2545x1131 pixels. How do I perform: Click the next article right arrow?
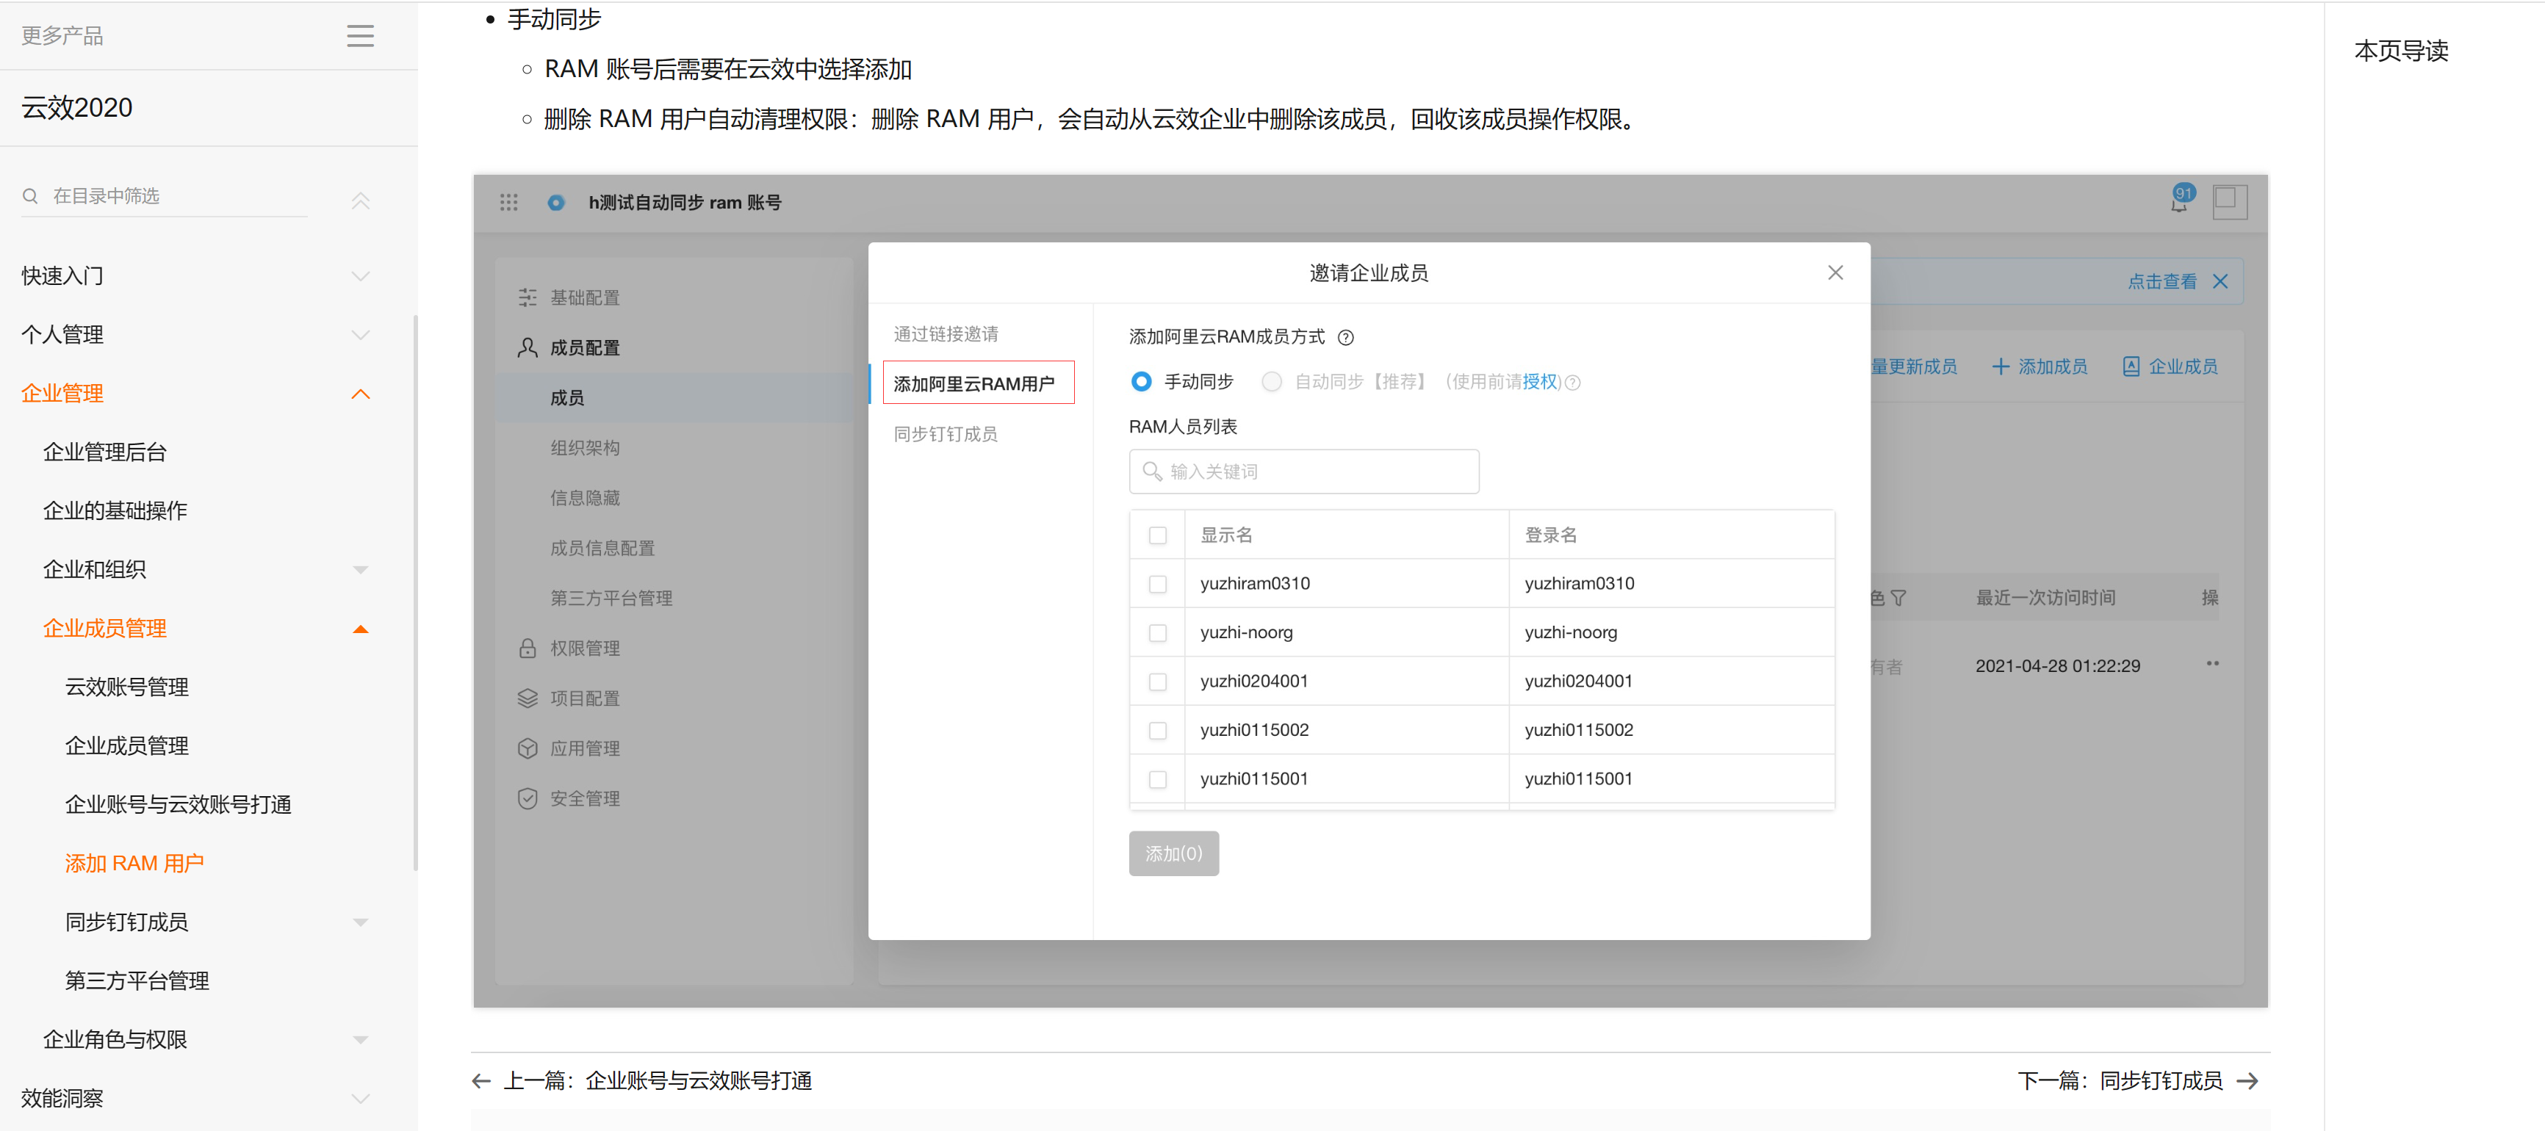point(2247,1080)
